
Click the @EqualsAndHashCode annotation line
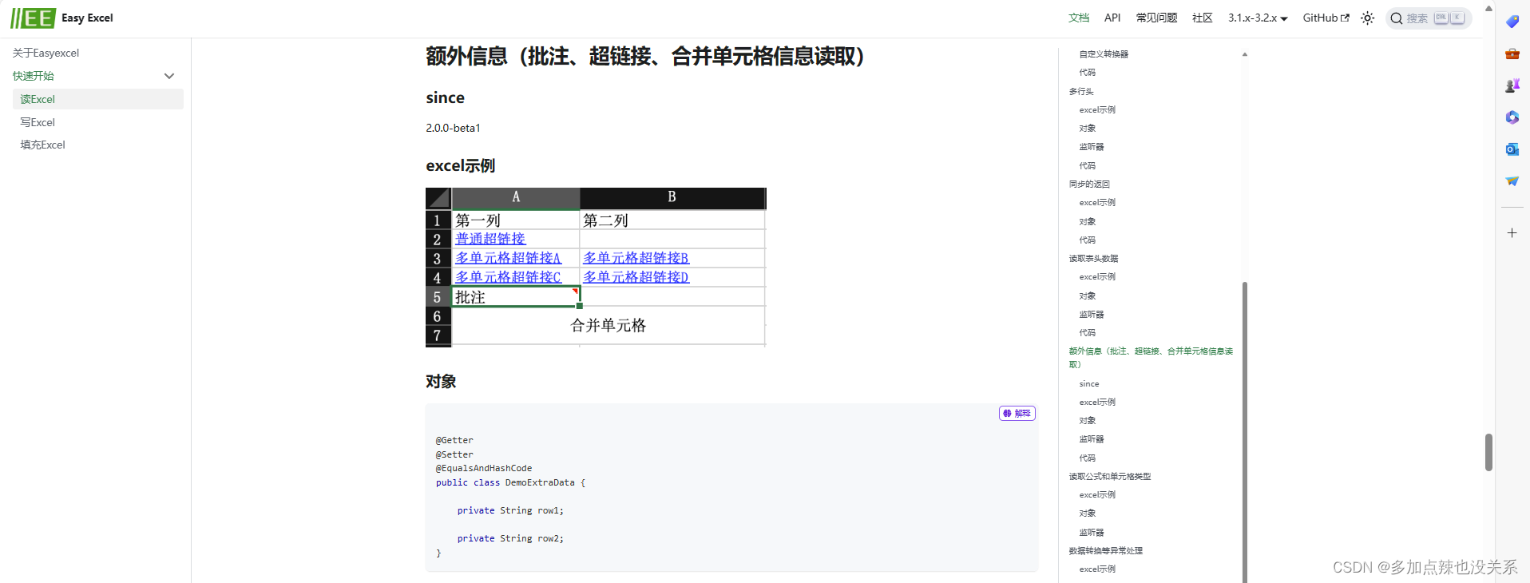click(484, 469)
